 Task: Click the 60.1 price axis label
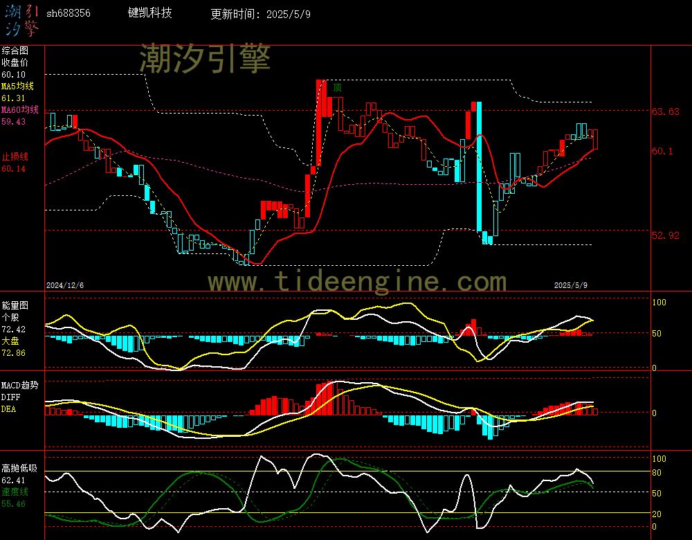(662, 151)
